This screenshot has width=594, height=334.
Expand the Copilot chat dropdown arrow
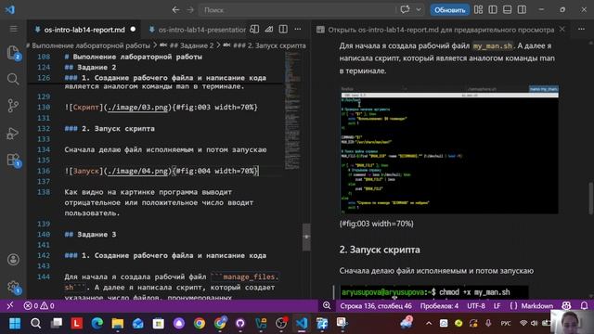(419, 10)
